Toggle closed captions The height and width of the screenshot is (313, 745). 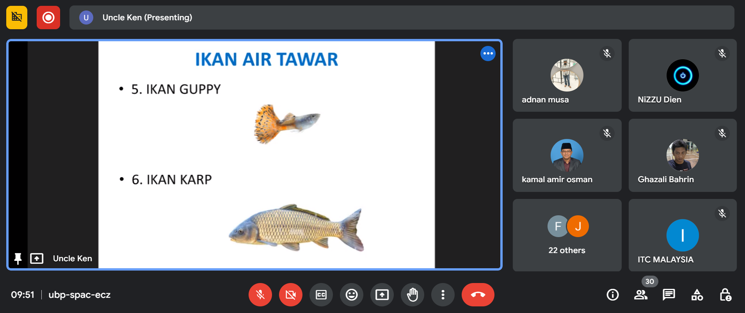coord(321,295)
